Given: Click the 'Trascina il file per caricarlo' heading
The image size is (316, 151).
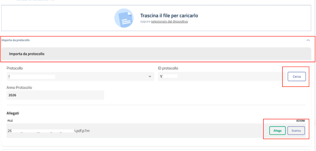Looking at the screenshot, I should pos(169,16).
